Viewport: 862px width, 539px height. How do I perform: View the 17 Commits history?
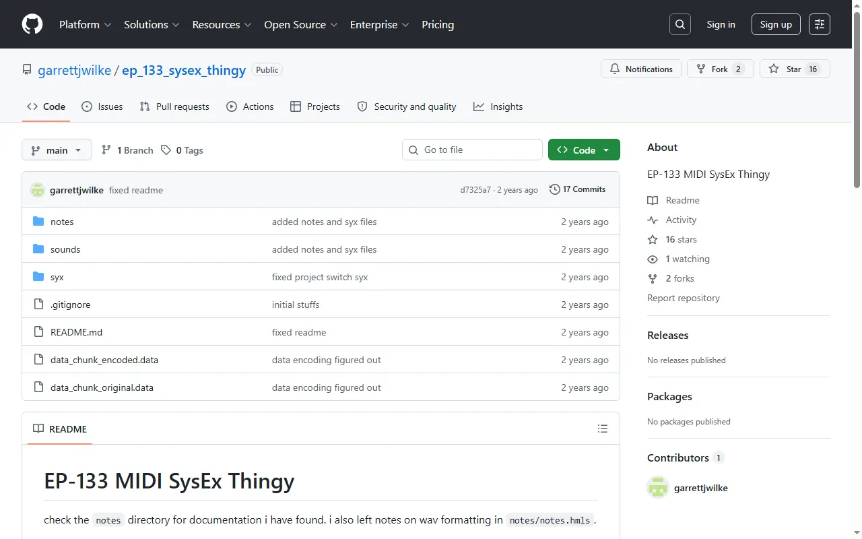pyautogui.click(x=578, y=189)
